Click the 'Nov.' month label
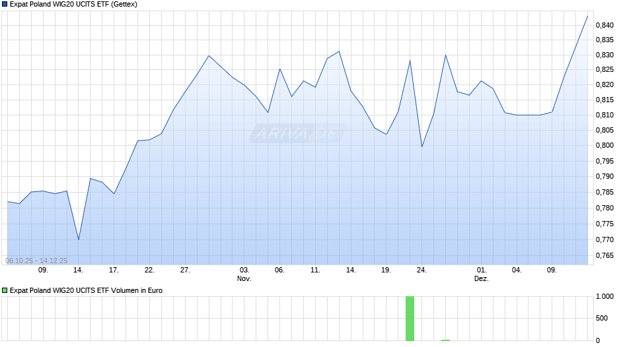The image size is (621, 347). pos(244,279)
